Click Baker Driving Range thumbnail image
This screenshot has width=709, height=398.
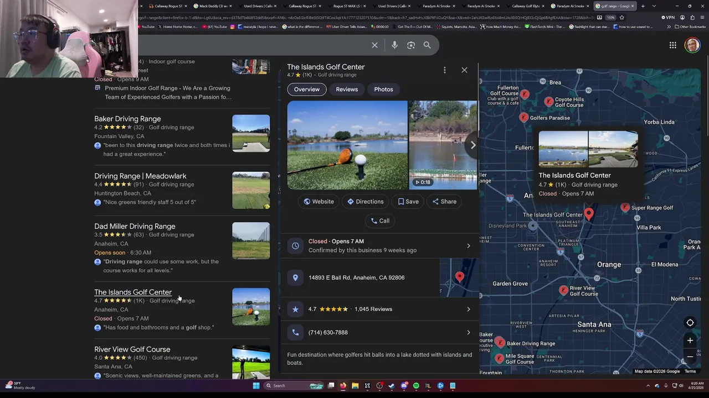click(x=251, y=133)
